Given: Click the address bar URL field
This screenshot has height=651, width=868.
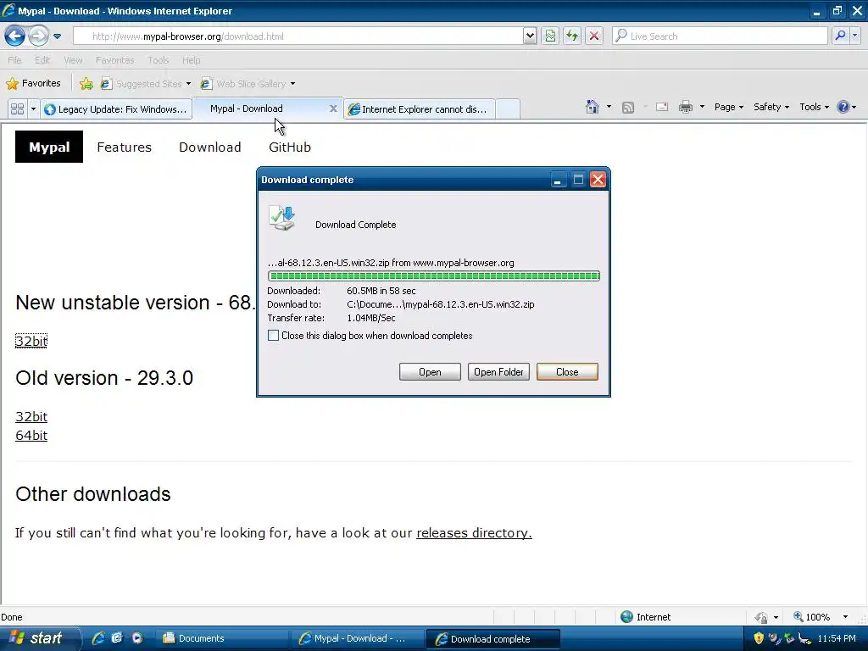Looking at the screenshot, I should tap(298, 36).
